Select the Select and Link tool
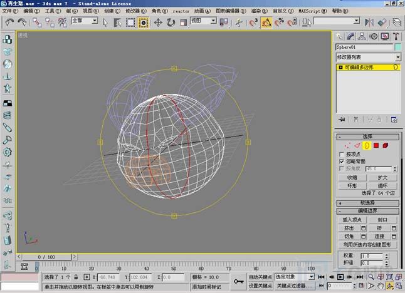405x293 pixels. [37, 23]
